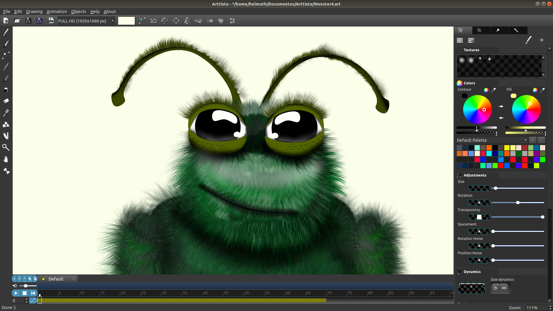This screenshot has height=311, width=553.
Task: Open the Animation menu
Action: coord(56,12)
